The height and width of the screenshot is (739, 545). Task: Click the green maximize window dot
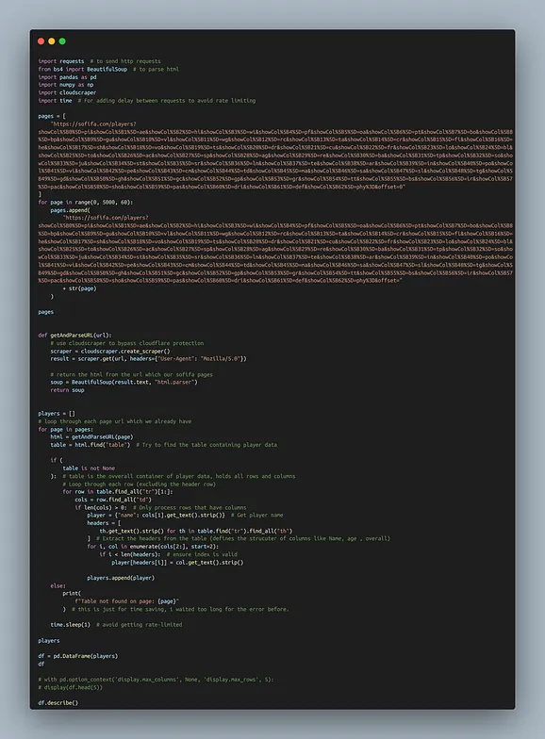pyautogui.click(x=62, y=41)
